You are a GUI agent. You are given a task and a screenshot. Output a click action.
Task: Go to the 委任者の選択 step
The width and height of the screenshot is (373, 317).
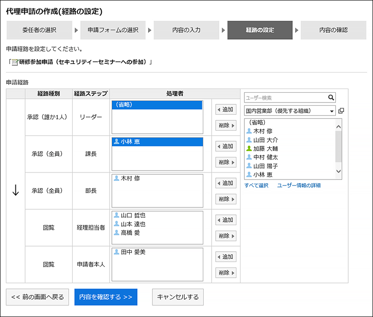(39, 30)
